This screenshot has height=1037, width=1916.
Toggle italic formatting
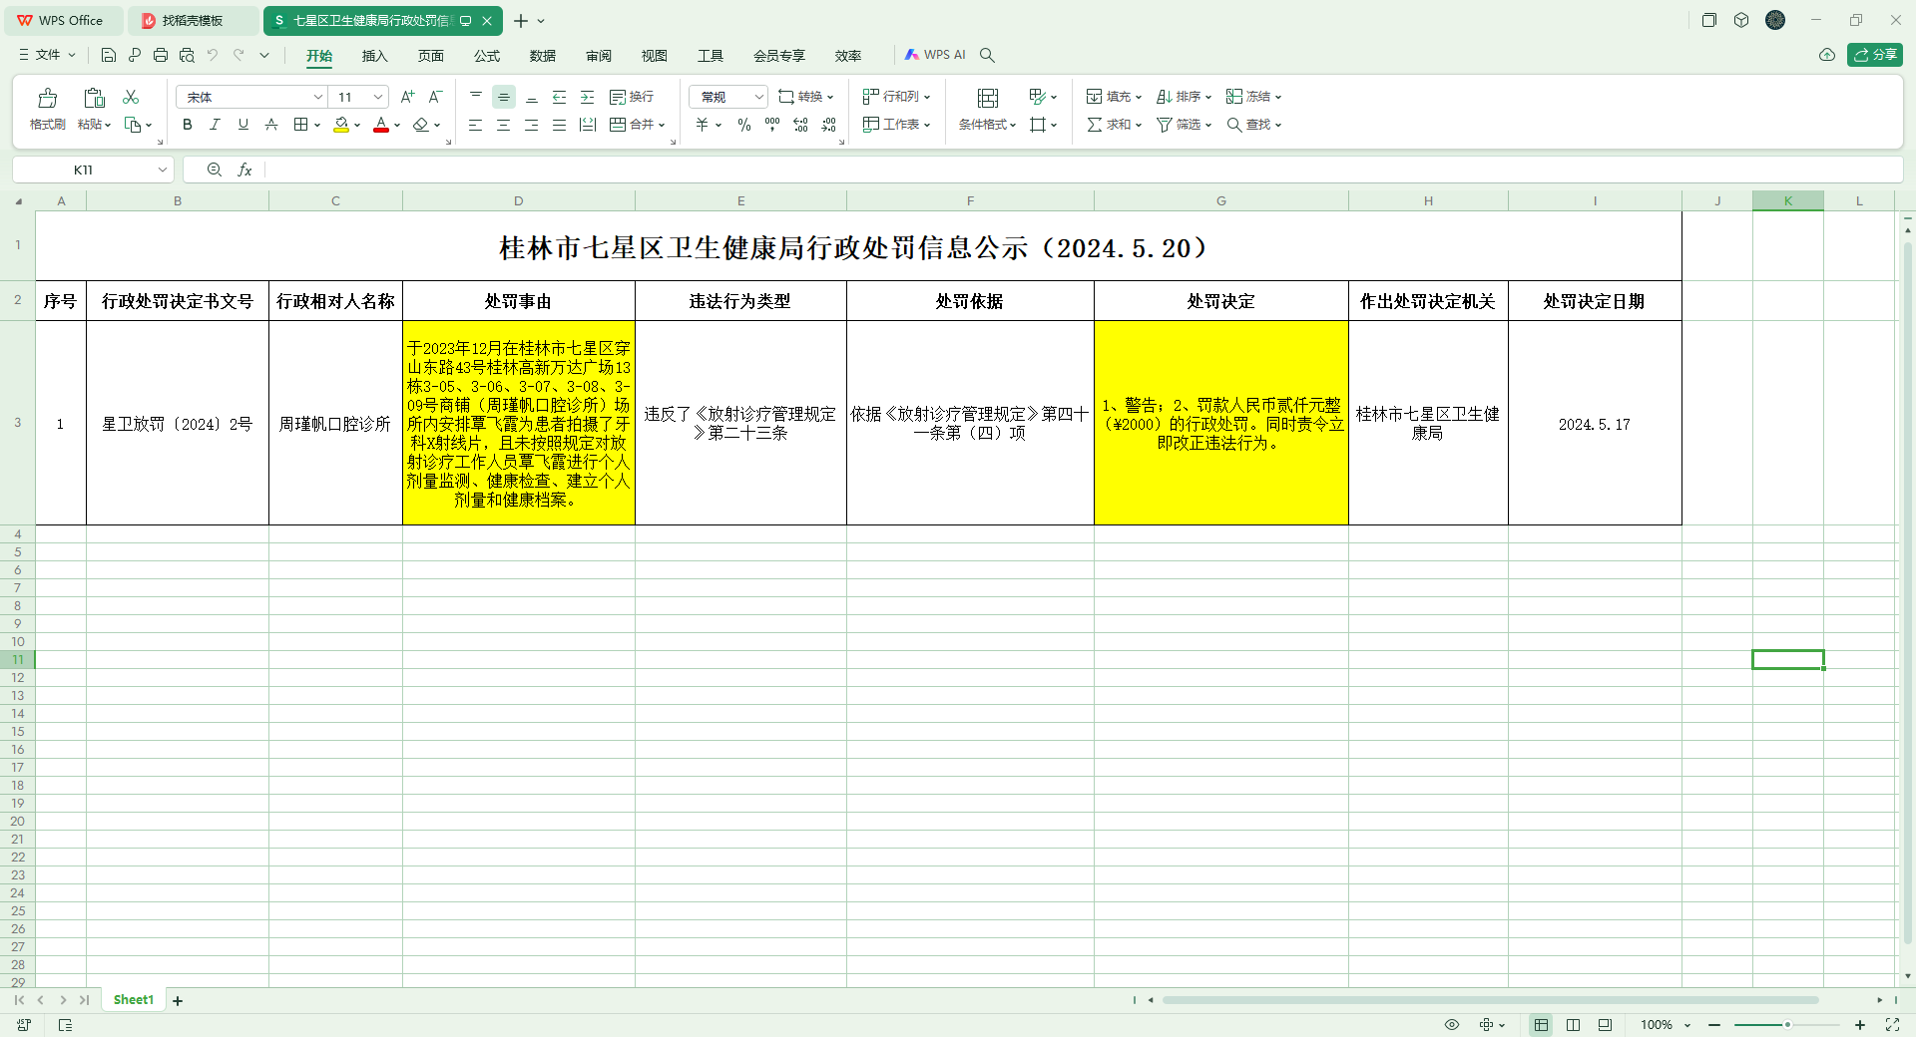pos(215,125)
